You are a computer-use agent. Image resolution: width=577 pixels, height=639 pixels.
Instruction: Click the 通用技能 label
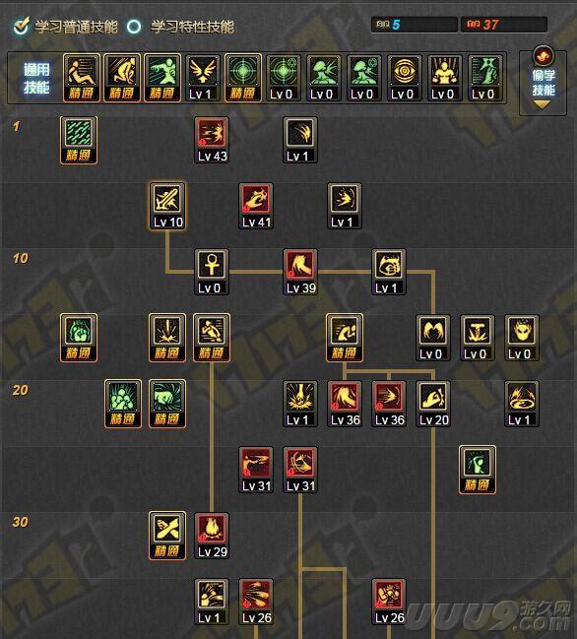(x=36, y=78)
